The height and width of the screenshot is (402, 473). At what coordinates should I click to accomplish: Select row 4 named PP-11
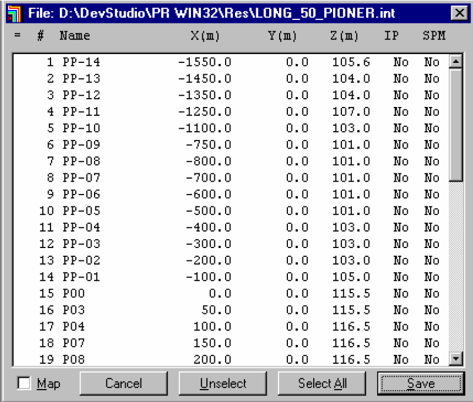click(x=231, y=112)
